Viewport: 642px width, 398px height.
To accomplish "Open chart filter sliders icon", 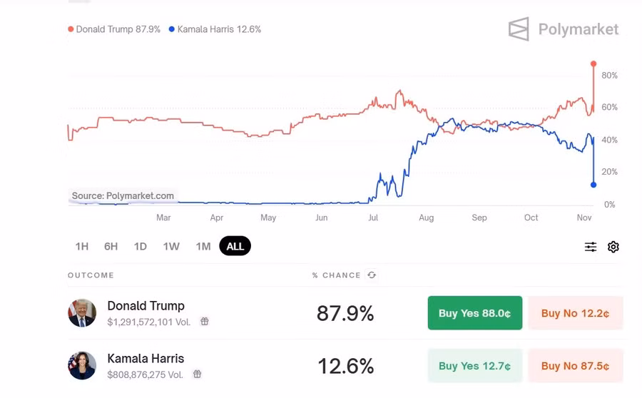I will click(591, 247).
